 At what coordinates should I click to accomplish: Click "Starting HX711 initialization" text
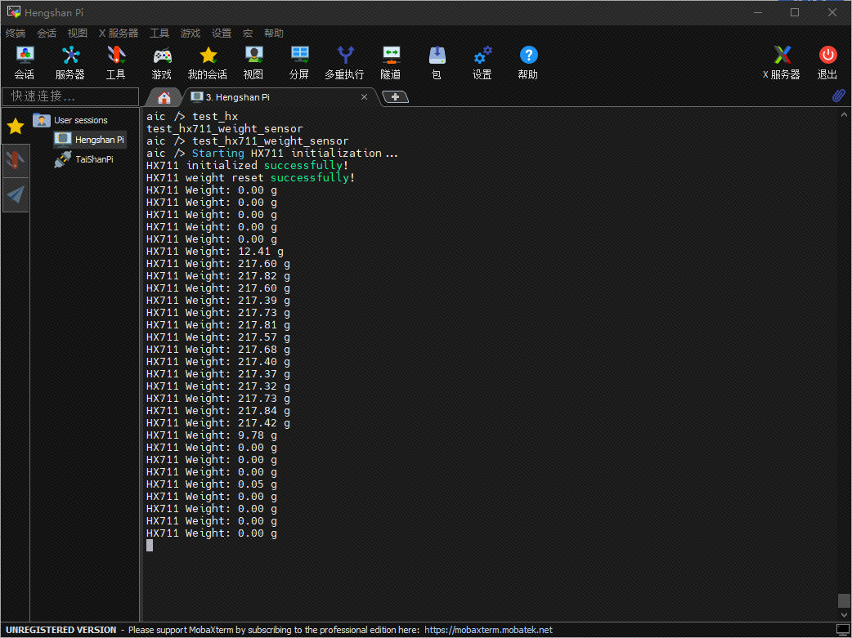click(x=287, y=153)
